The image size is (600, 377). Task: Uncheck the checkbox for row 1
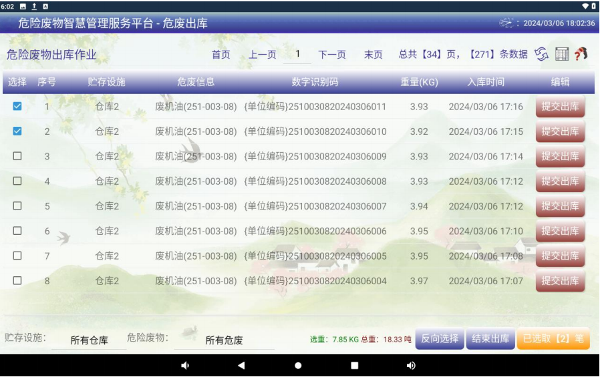click(x=17, y=107)
